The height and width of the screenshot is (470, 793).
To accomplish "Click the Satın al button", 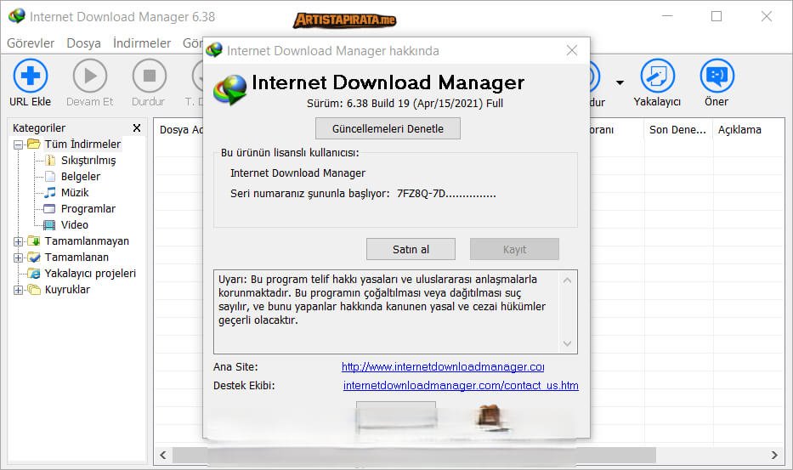I will (x=411, y=249).
